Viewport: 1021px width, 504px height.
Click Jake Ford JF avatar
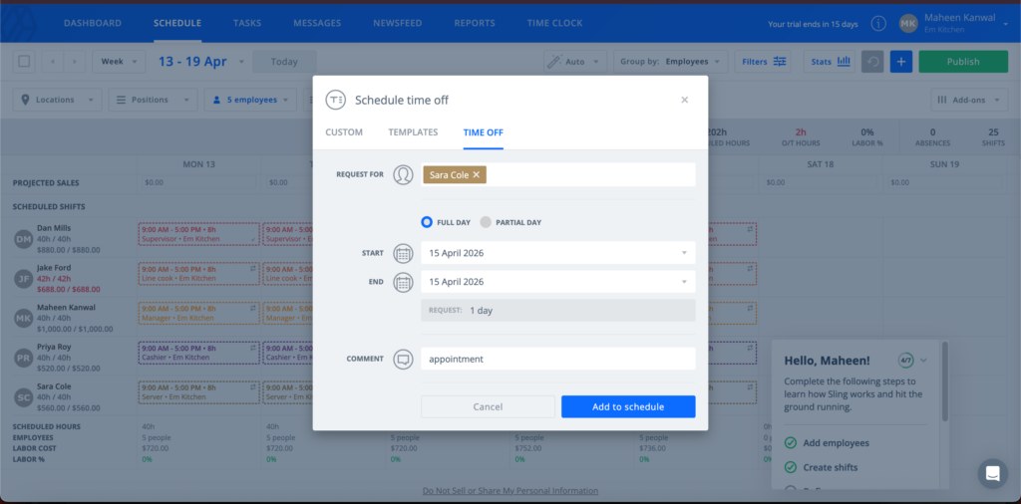(x=23, y=279)
